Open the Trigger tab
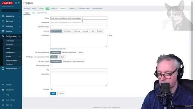 [27, 13]
